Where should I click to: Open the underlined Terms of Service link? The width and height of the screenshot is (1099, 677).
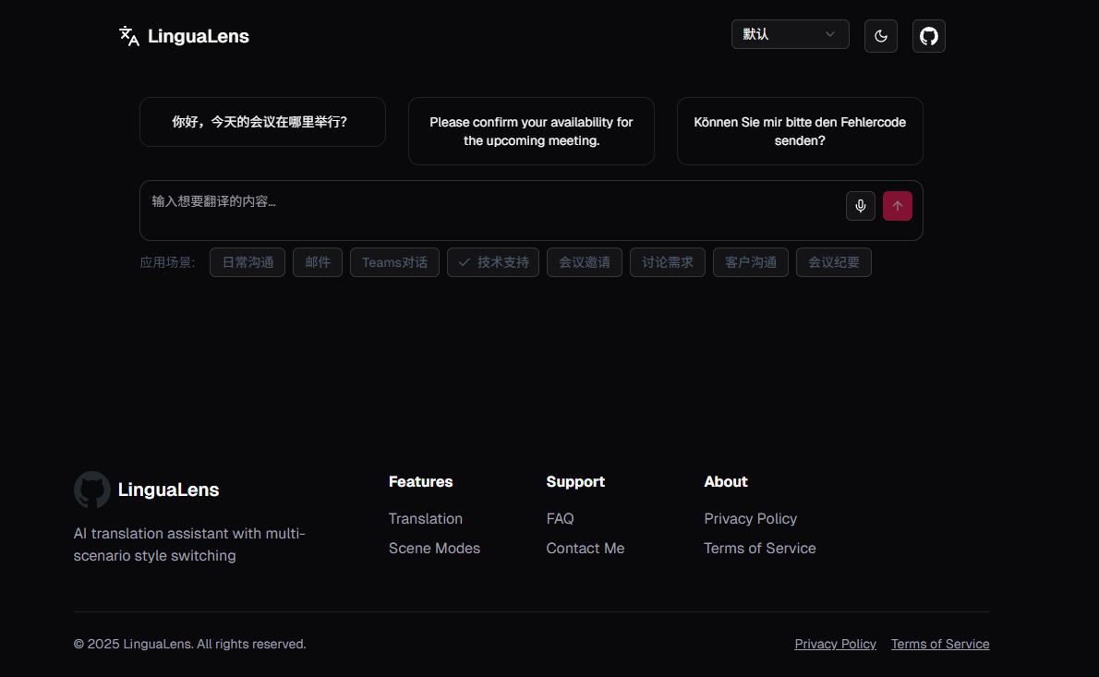940,644
